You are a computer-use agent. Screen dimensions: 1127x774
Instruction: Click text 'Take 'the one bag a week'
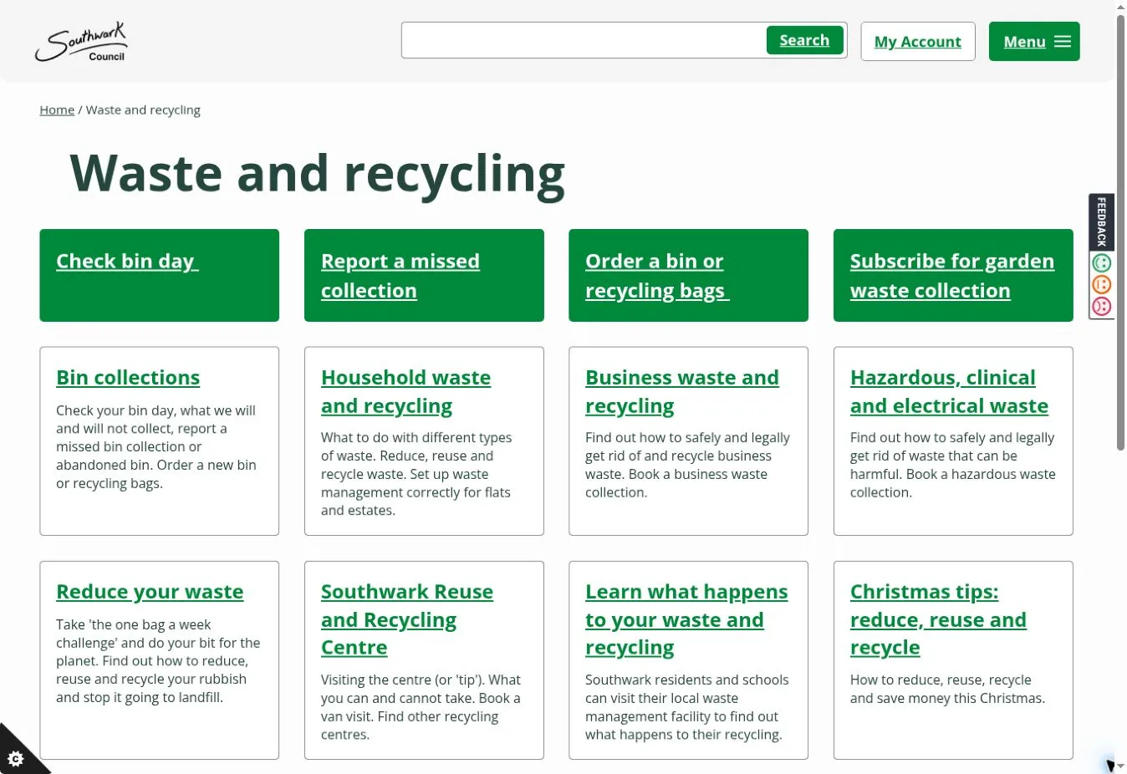point(134,624)
